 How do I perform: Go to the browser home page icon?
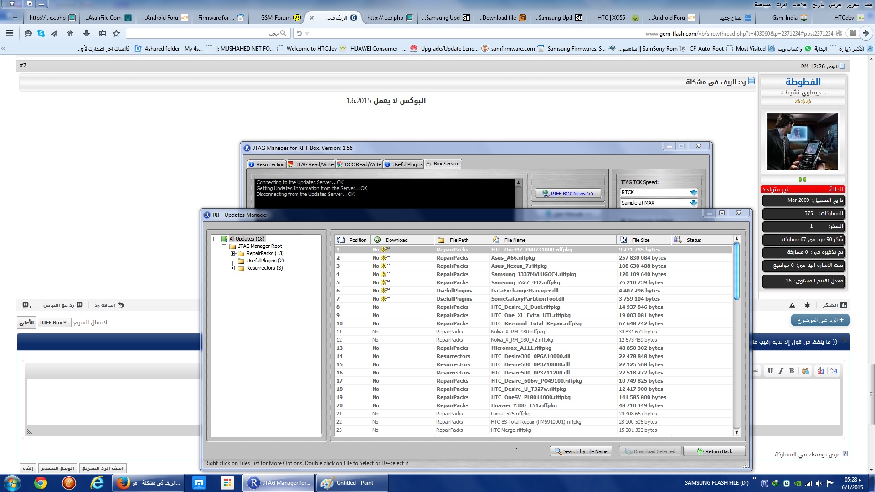click(x=70, y=33)
